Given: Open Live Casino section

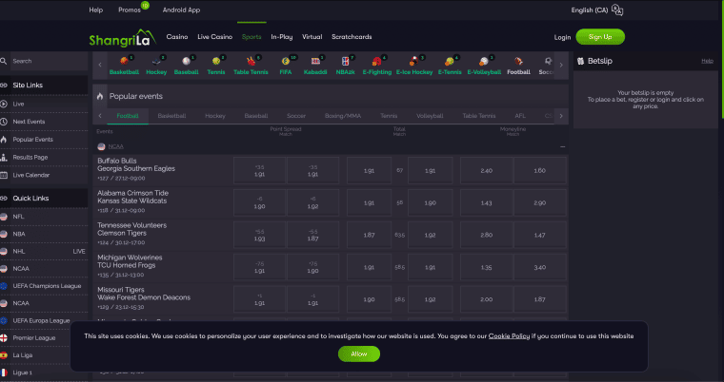Looking at the screenshot, I should point(214,37).
